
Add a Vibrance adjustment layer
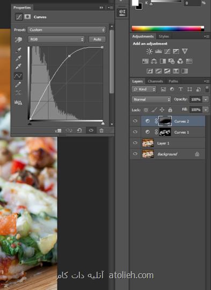pos(185,51)
